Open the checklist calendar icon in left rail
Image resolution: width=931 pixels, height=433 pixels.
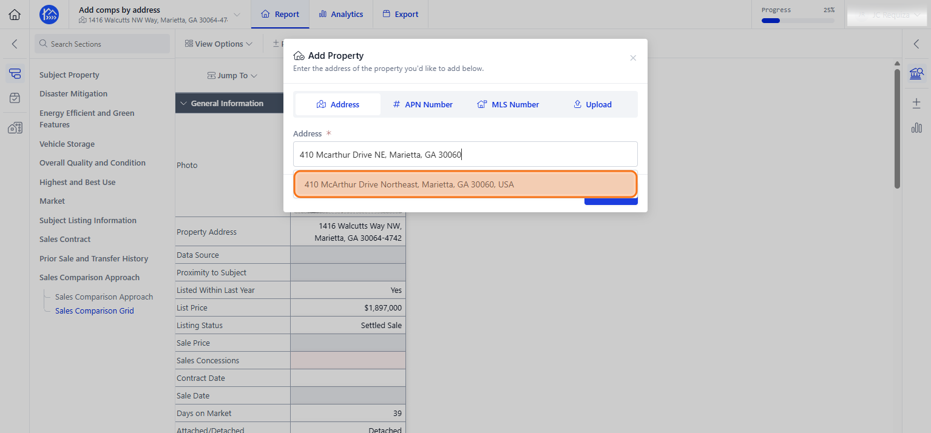click(x=15, y=98)
